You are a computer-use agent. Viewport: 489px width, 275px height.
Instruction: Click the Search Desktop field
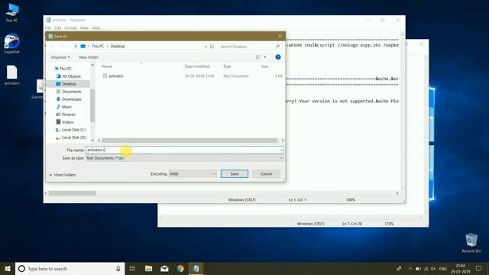(250, 47)
